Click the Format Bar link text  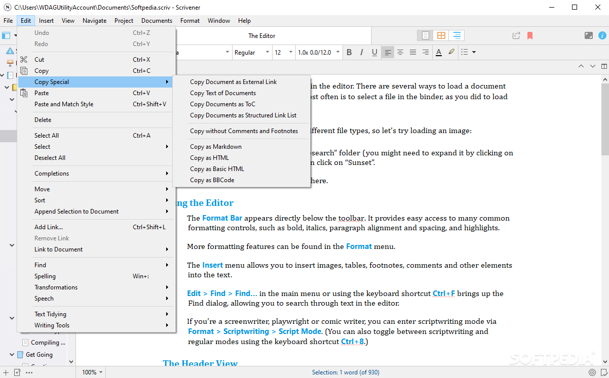coord(222,219)
